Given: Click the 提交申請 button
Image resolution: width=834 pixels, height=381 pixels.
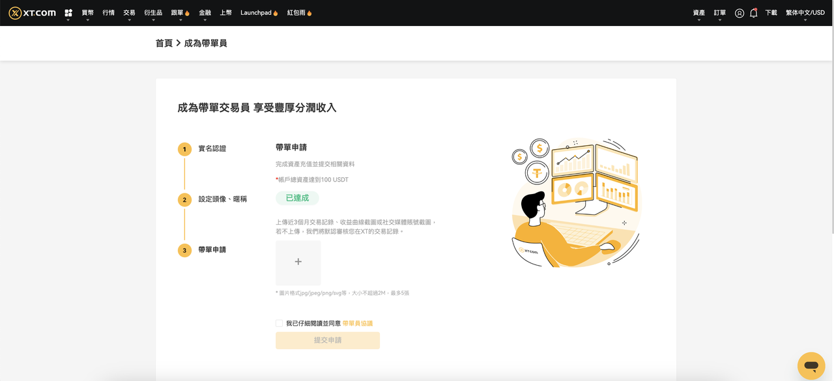Looking at the screenshot, I should [328, 340].
